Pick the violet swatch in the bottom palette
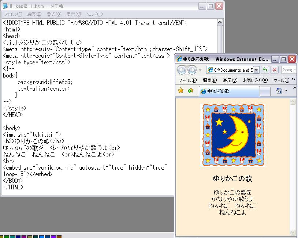298x238 pixels. click(x=53, y=237)
